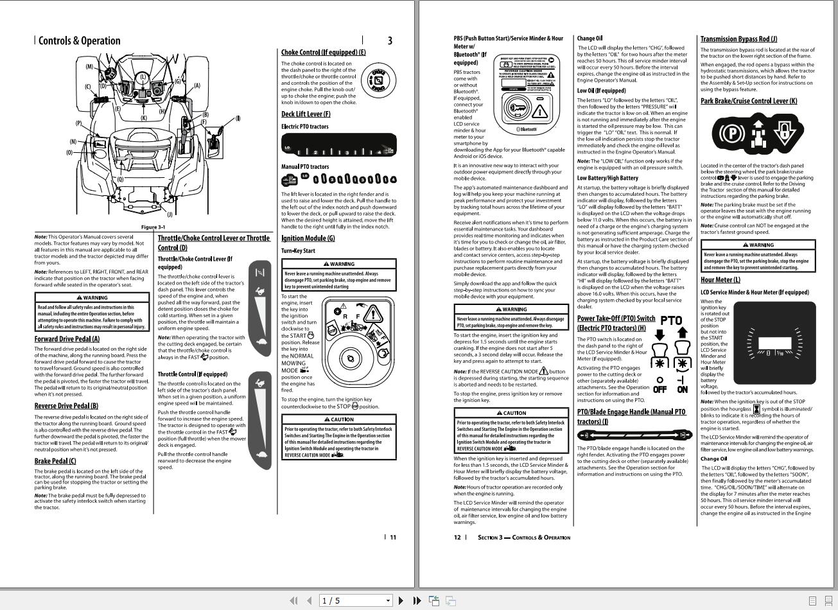
Task: Click the Low Oil (If equipped) heading
Action: 601,91
